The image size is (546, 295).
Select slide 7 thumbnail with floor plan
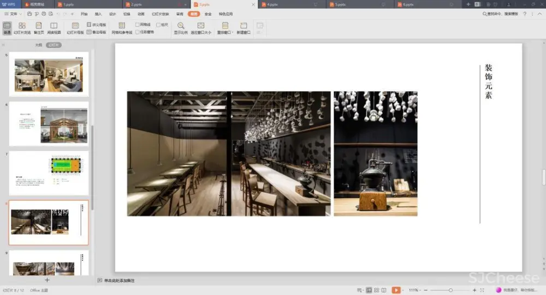pos(49,173)
